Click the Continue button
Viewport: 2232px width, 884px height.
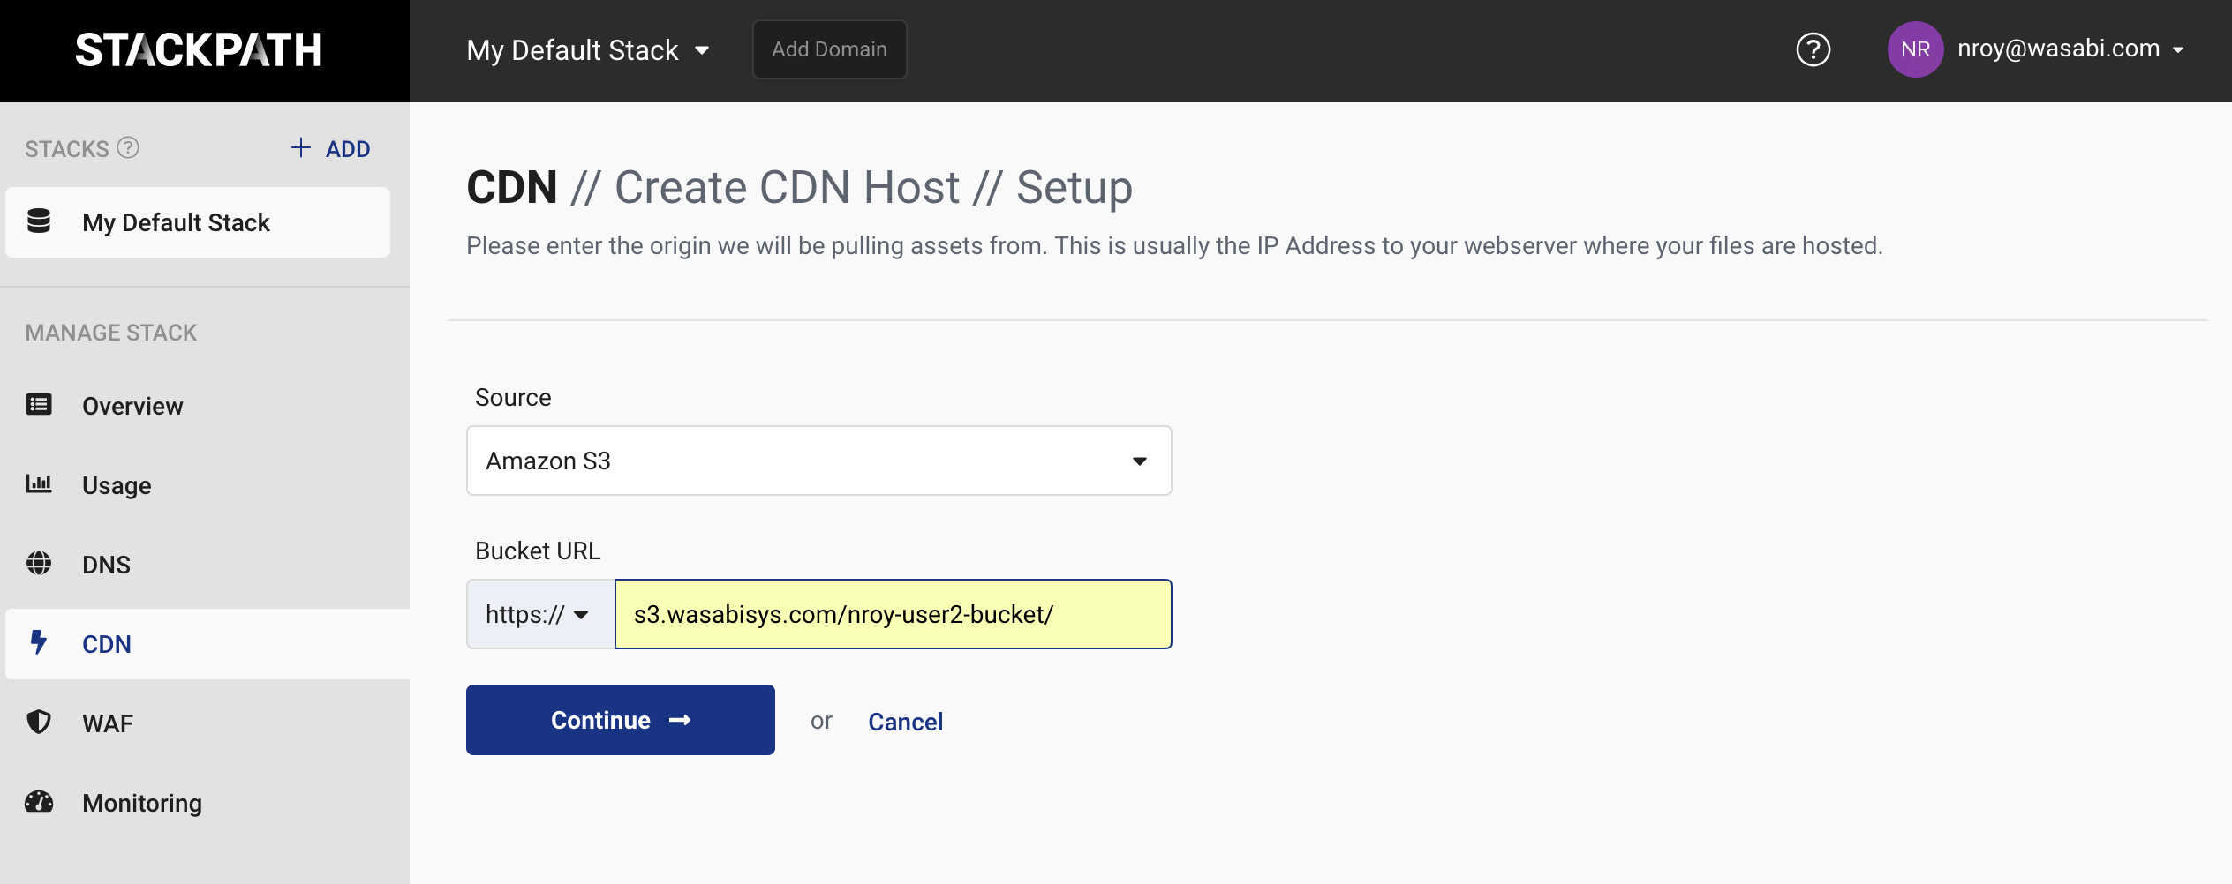(620, 720)
